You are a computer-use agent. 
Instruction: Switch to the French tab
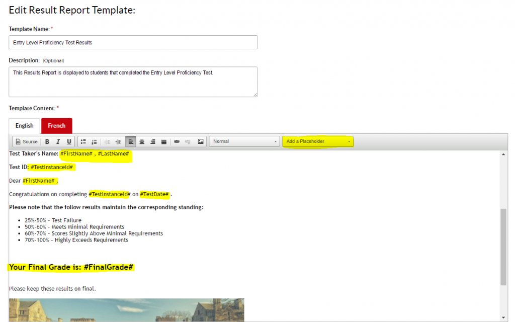tap(57, 126)
